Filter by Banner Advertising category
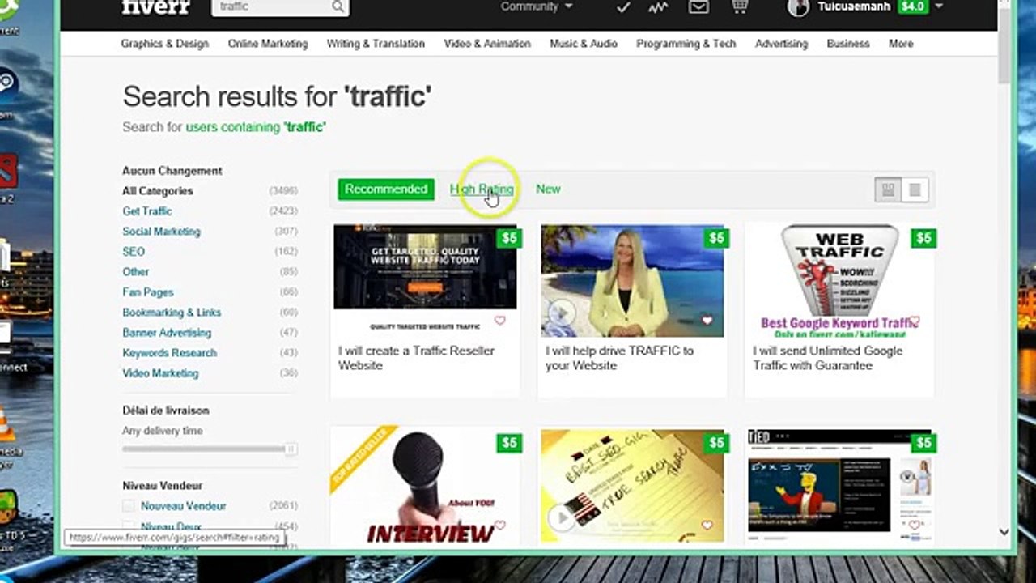The height and width of the screenshot is (583, 1036). pos(167,333)
